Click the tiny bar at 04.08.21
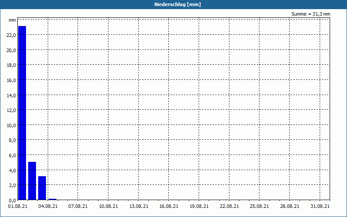The width and height of the screenshot is (347, 217). pyautogui.click(x=52, y=199)
